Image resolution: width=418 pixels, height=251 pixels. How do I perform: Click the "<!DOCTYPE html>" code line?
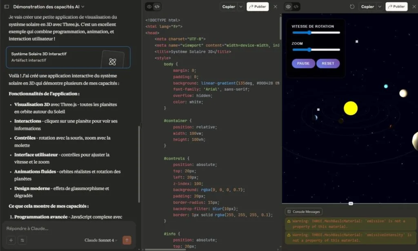point(163,20)
